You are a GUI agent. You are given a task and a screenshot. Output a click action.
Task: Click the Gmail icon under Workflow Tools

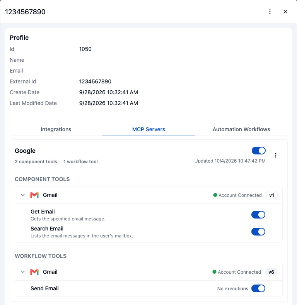coord(34,272)
